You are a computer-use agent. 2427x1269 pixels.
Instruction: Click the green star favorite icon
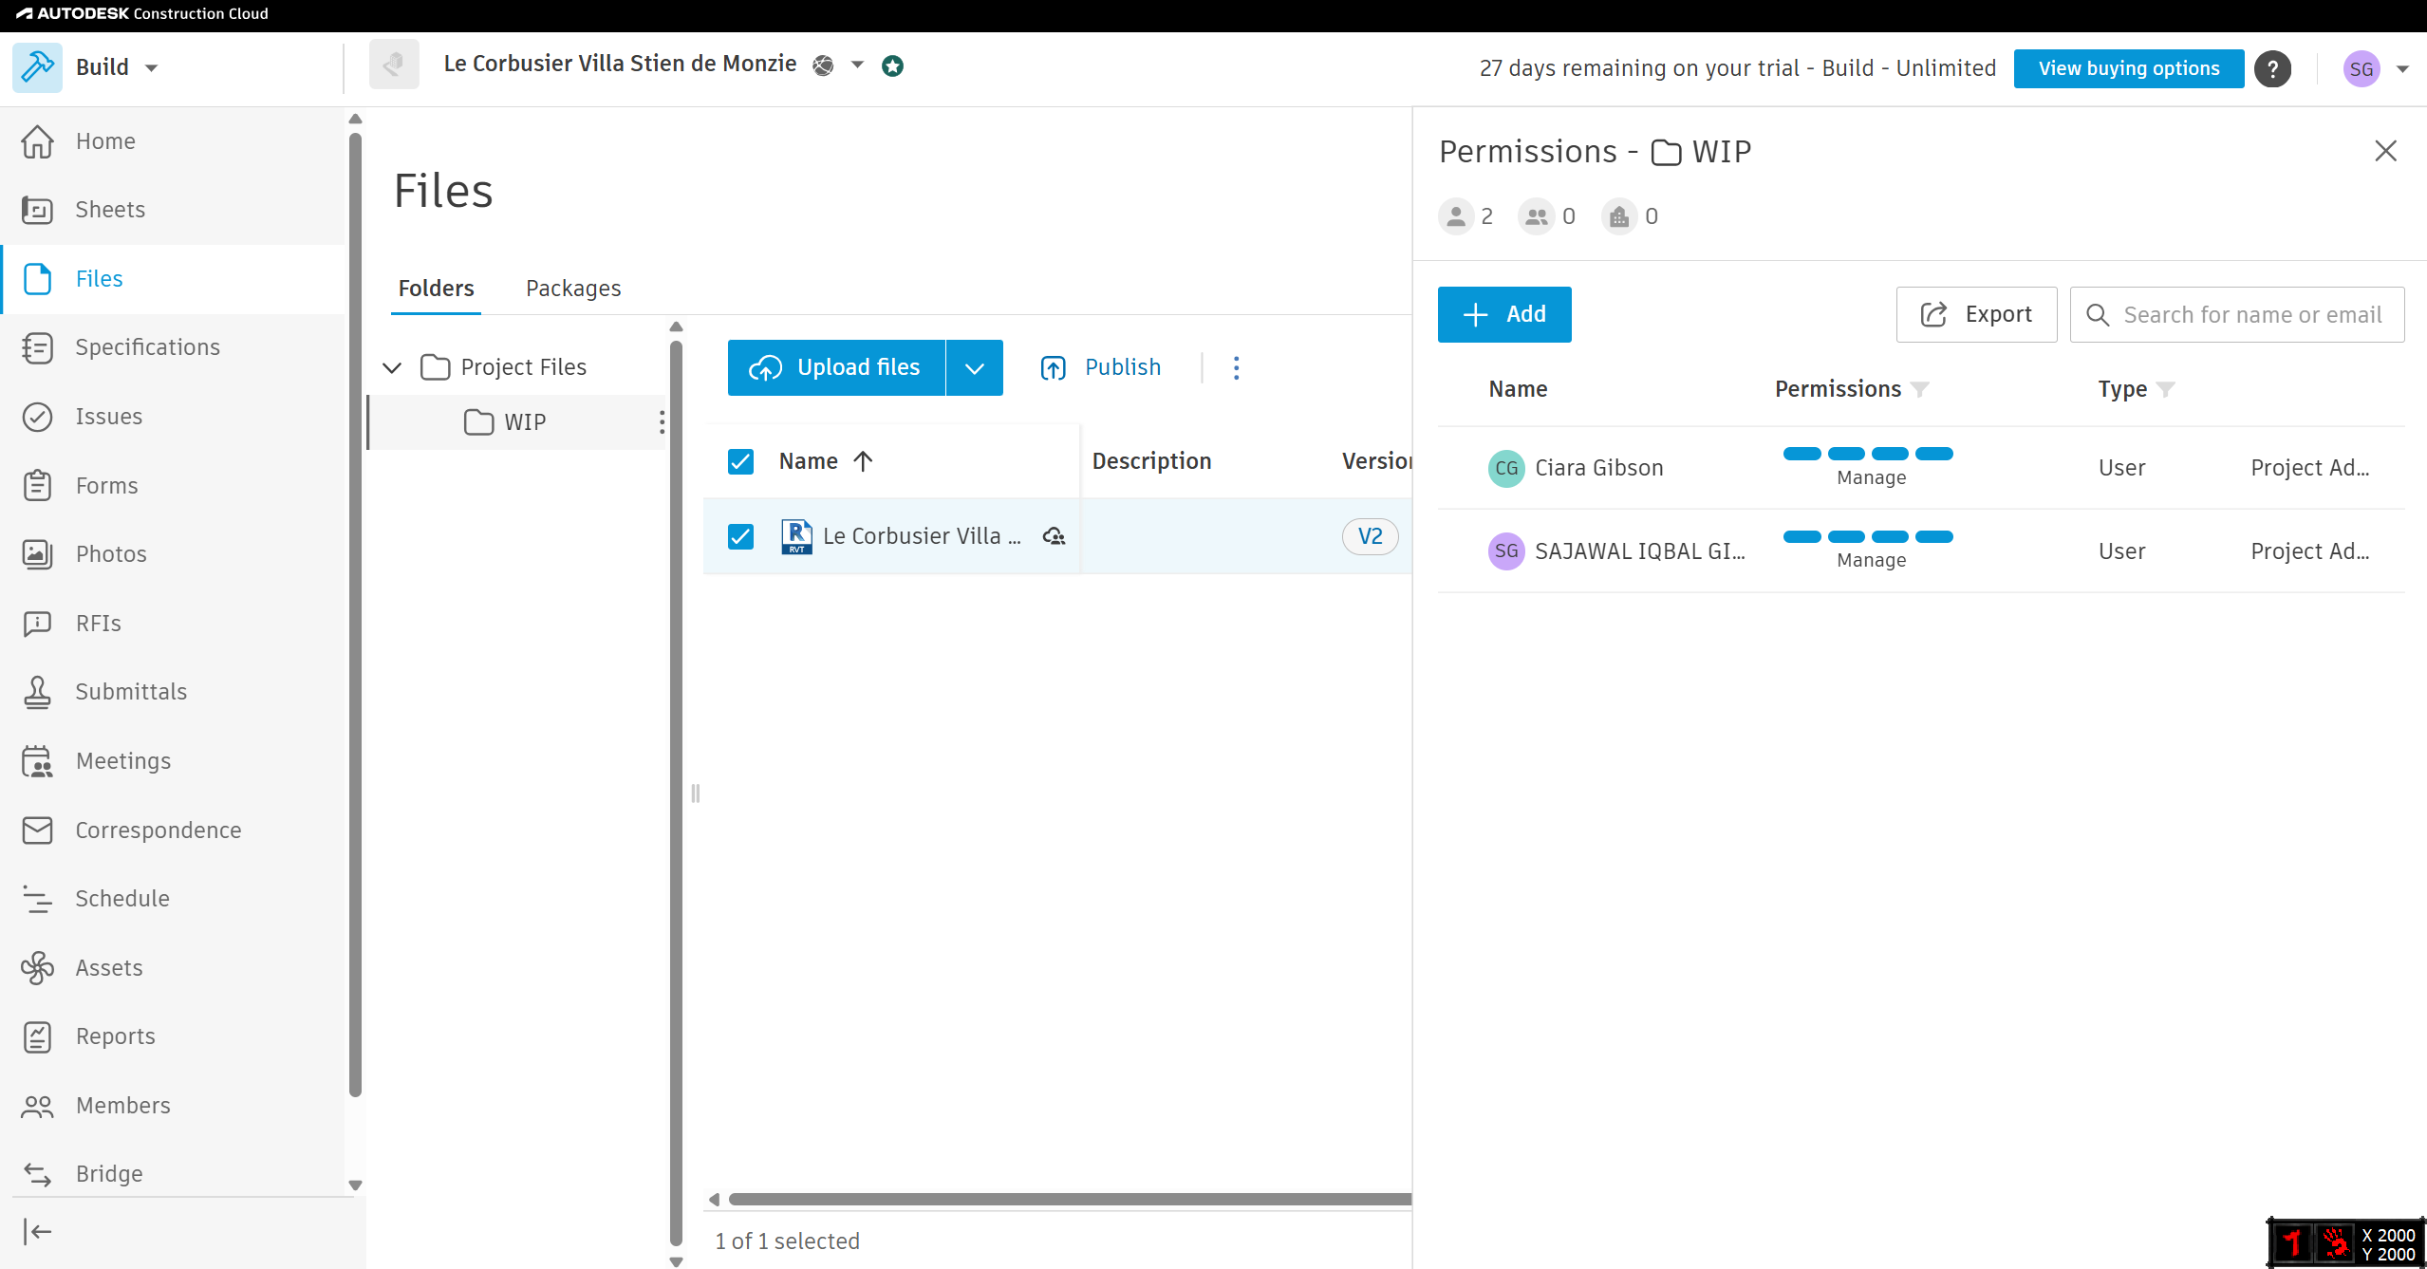point(892,65)
